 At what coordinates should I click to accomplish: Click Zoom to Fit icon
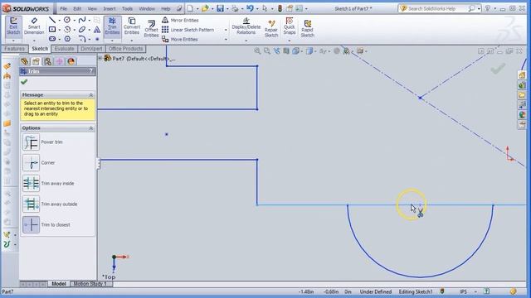point(257,51)
